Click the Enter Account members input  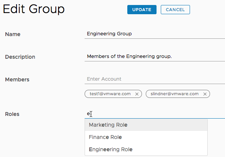click(155, 79)
